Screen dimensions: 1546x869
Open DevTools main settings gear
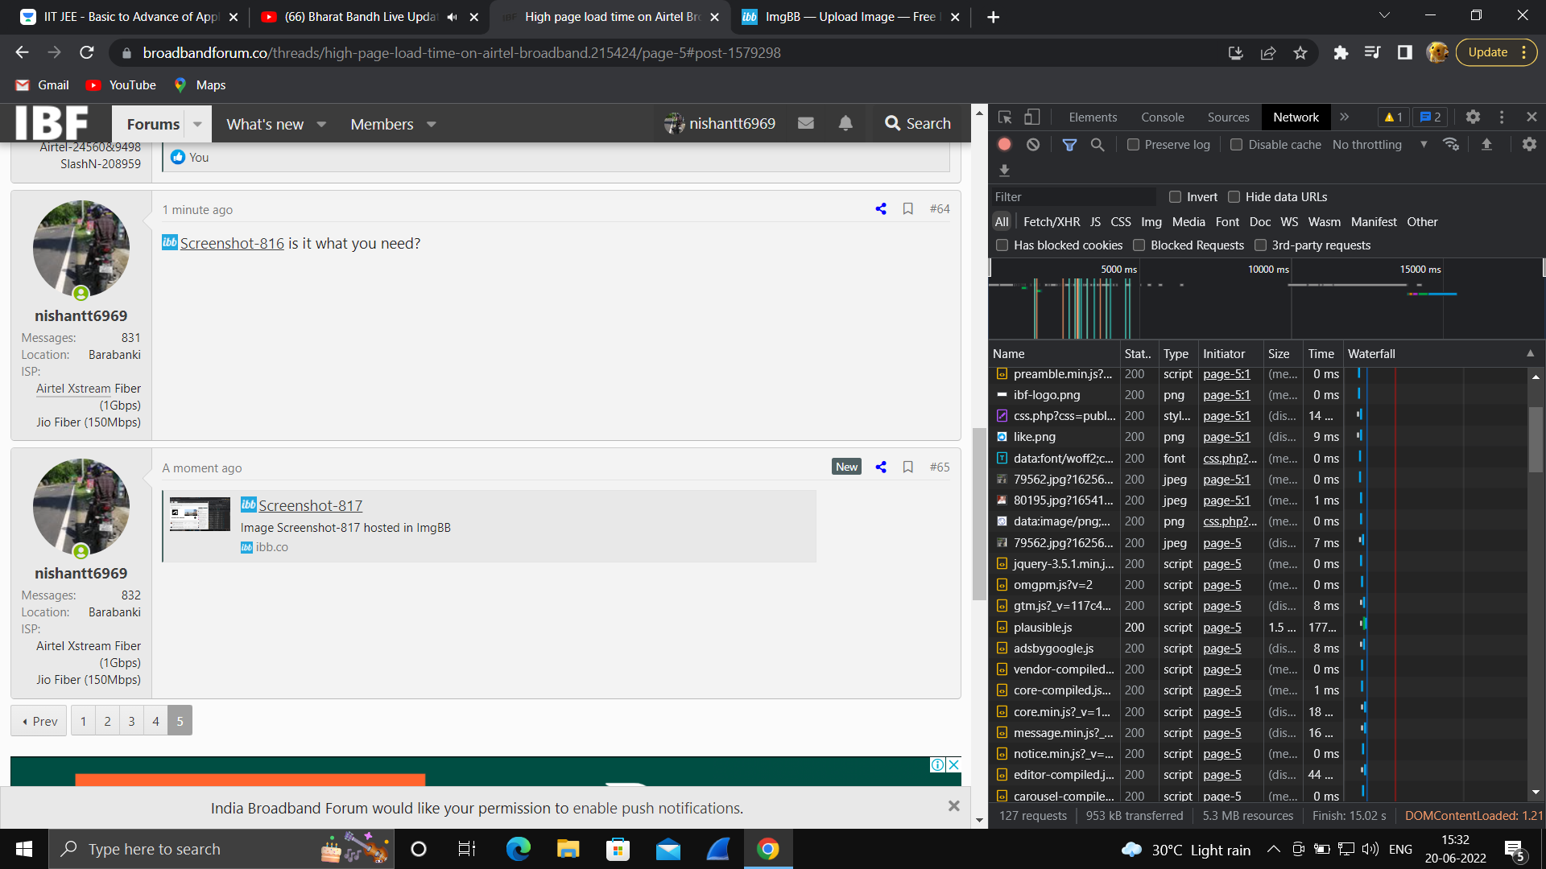tap(1473, 117)
